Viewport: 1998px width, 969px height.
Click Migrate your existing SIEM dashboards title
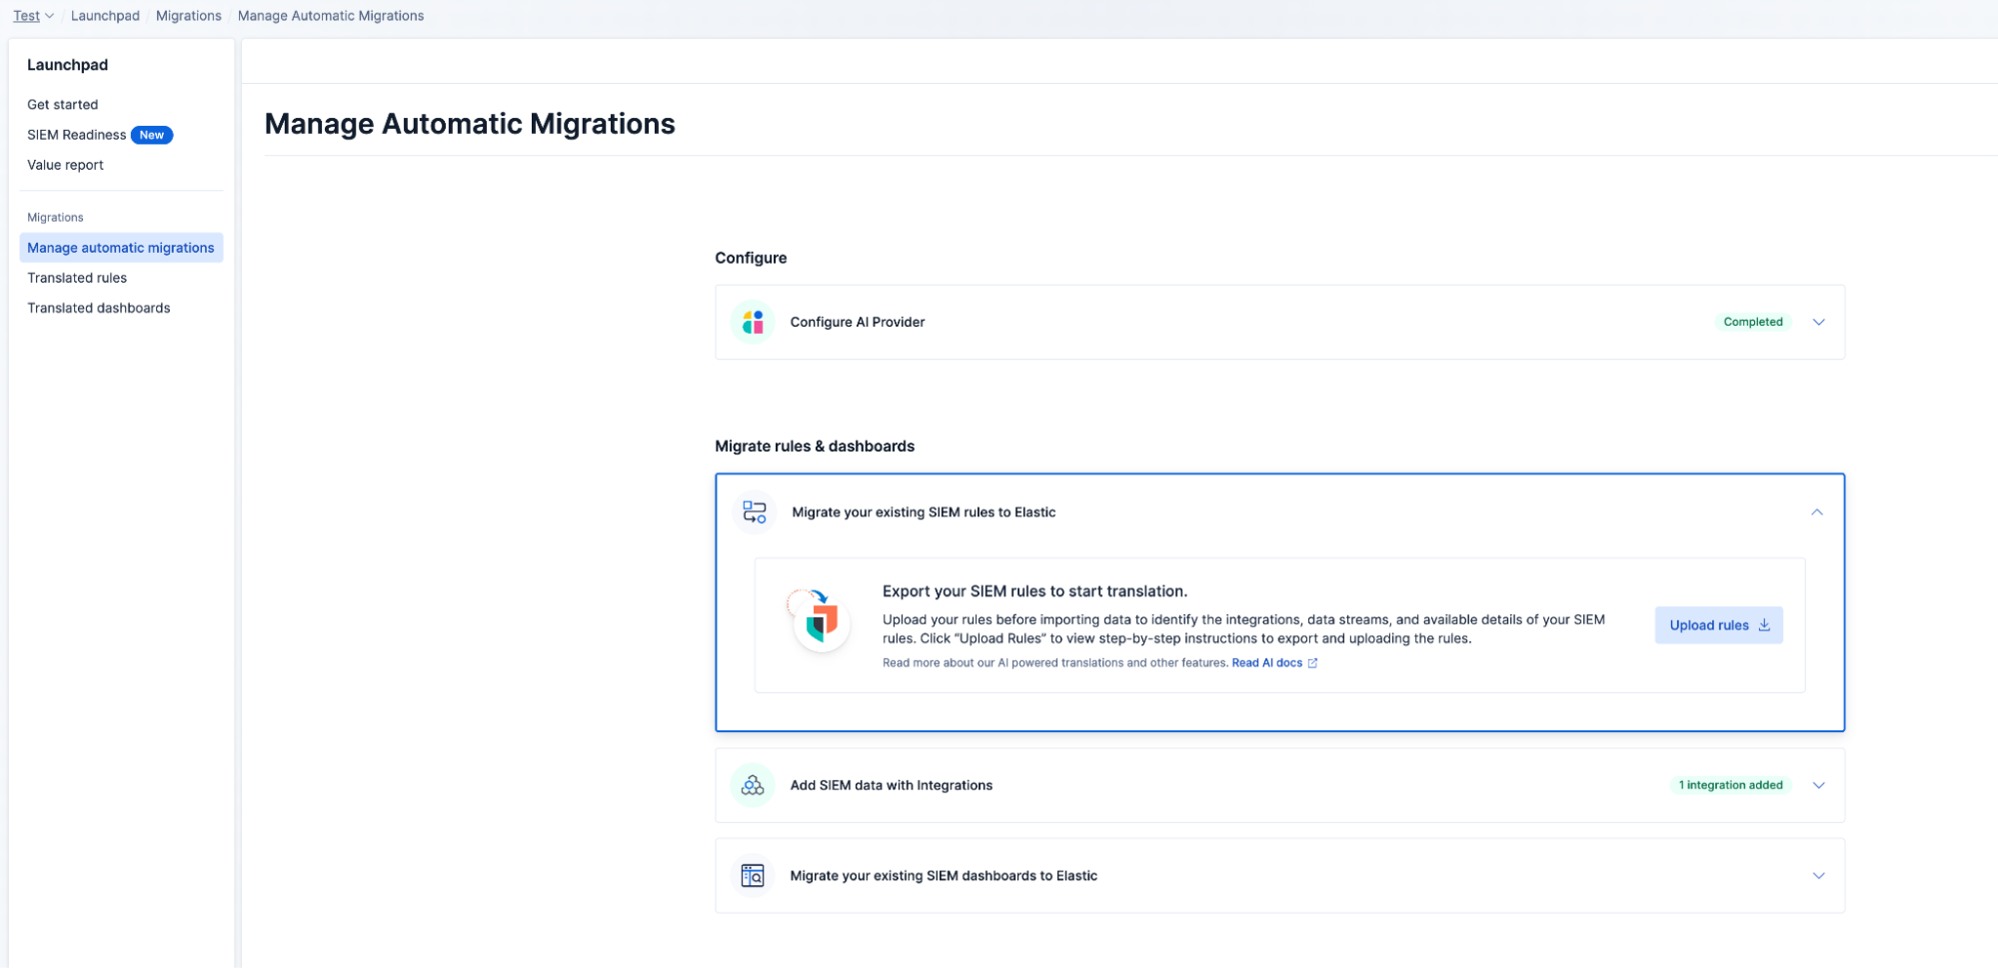(x=944, y=876)
